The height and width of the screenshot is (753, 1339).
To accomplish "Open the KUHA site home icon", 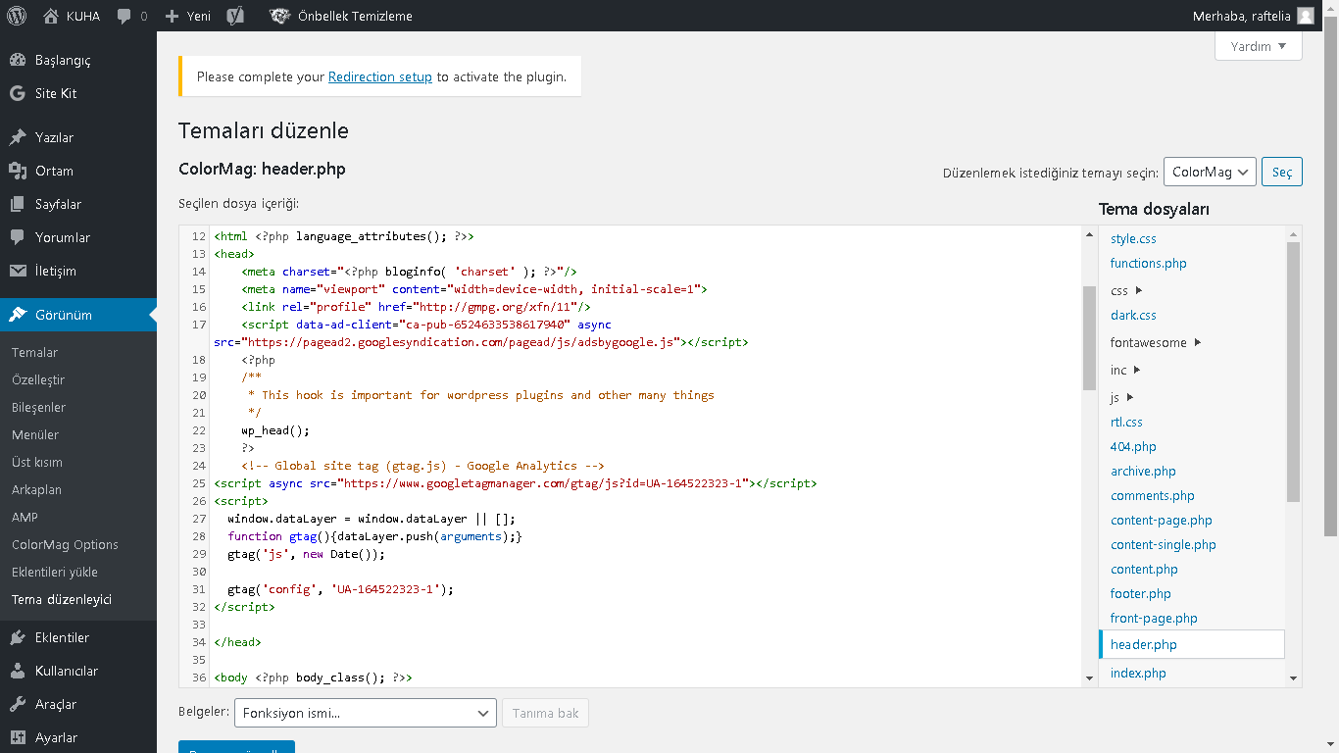I will tap(51, 16).
